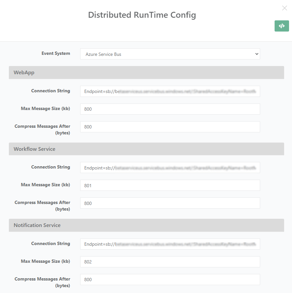This screenshot has height=293, width=292.
Task: Focus the WebApp Max Message Size input
Action: pos(170,109)
